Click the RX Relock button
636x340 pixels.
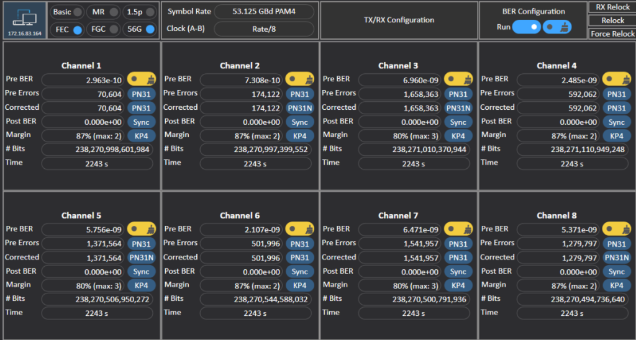(612, 7)
